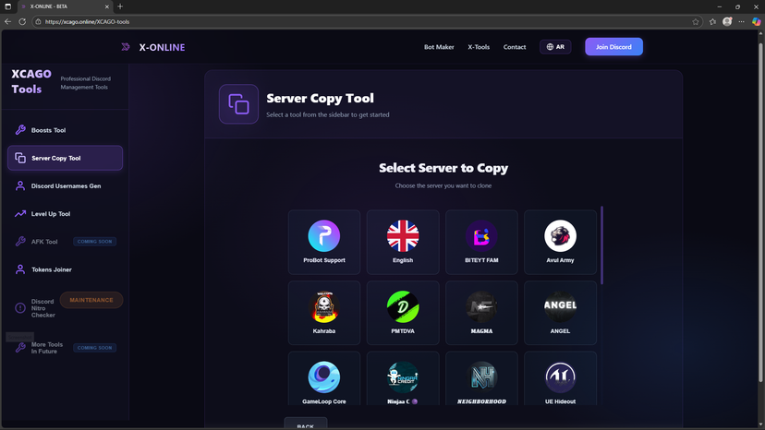The height and width of the screenshot is (430, 765).
Task: Go to the Contact page
Action: coord(515,47)
